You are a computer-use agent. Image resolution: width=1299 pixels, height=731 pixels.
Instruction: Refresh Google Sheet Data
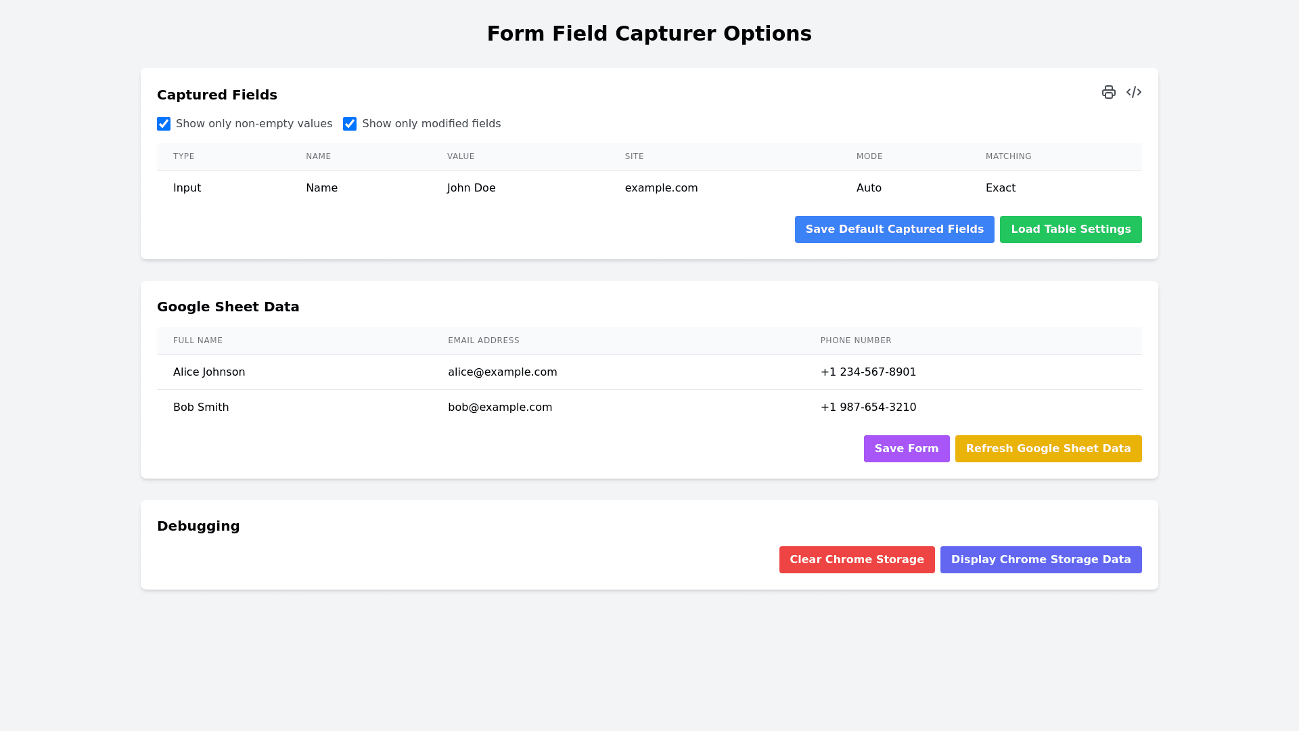1048,449
